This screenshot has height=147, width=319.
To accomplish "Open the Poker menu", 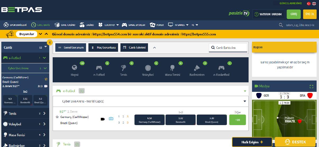I will (x=157, y=25).
